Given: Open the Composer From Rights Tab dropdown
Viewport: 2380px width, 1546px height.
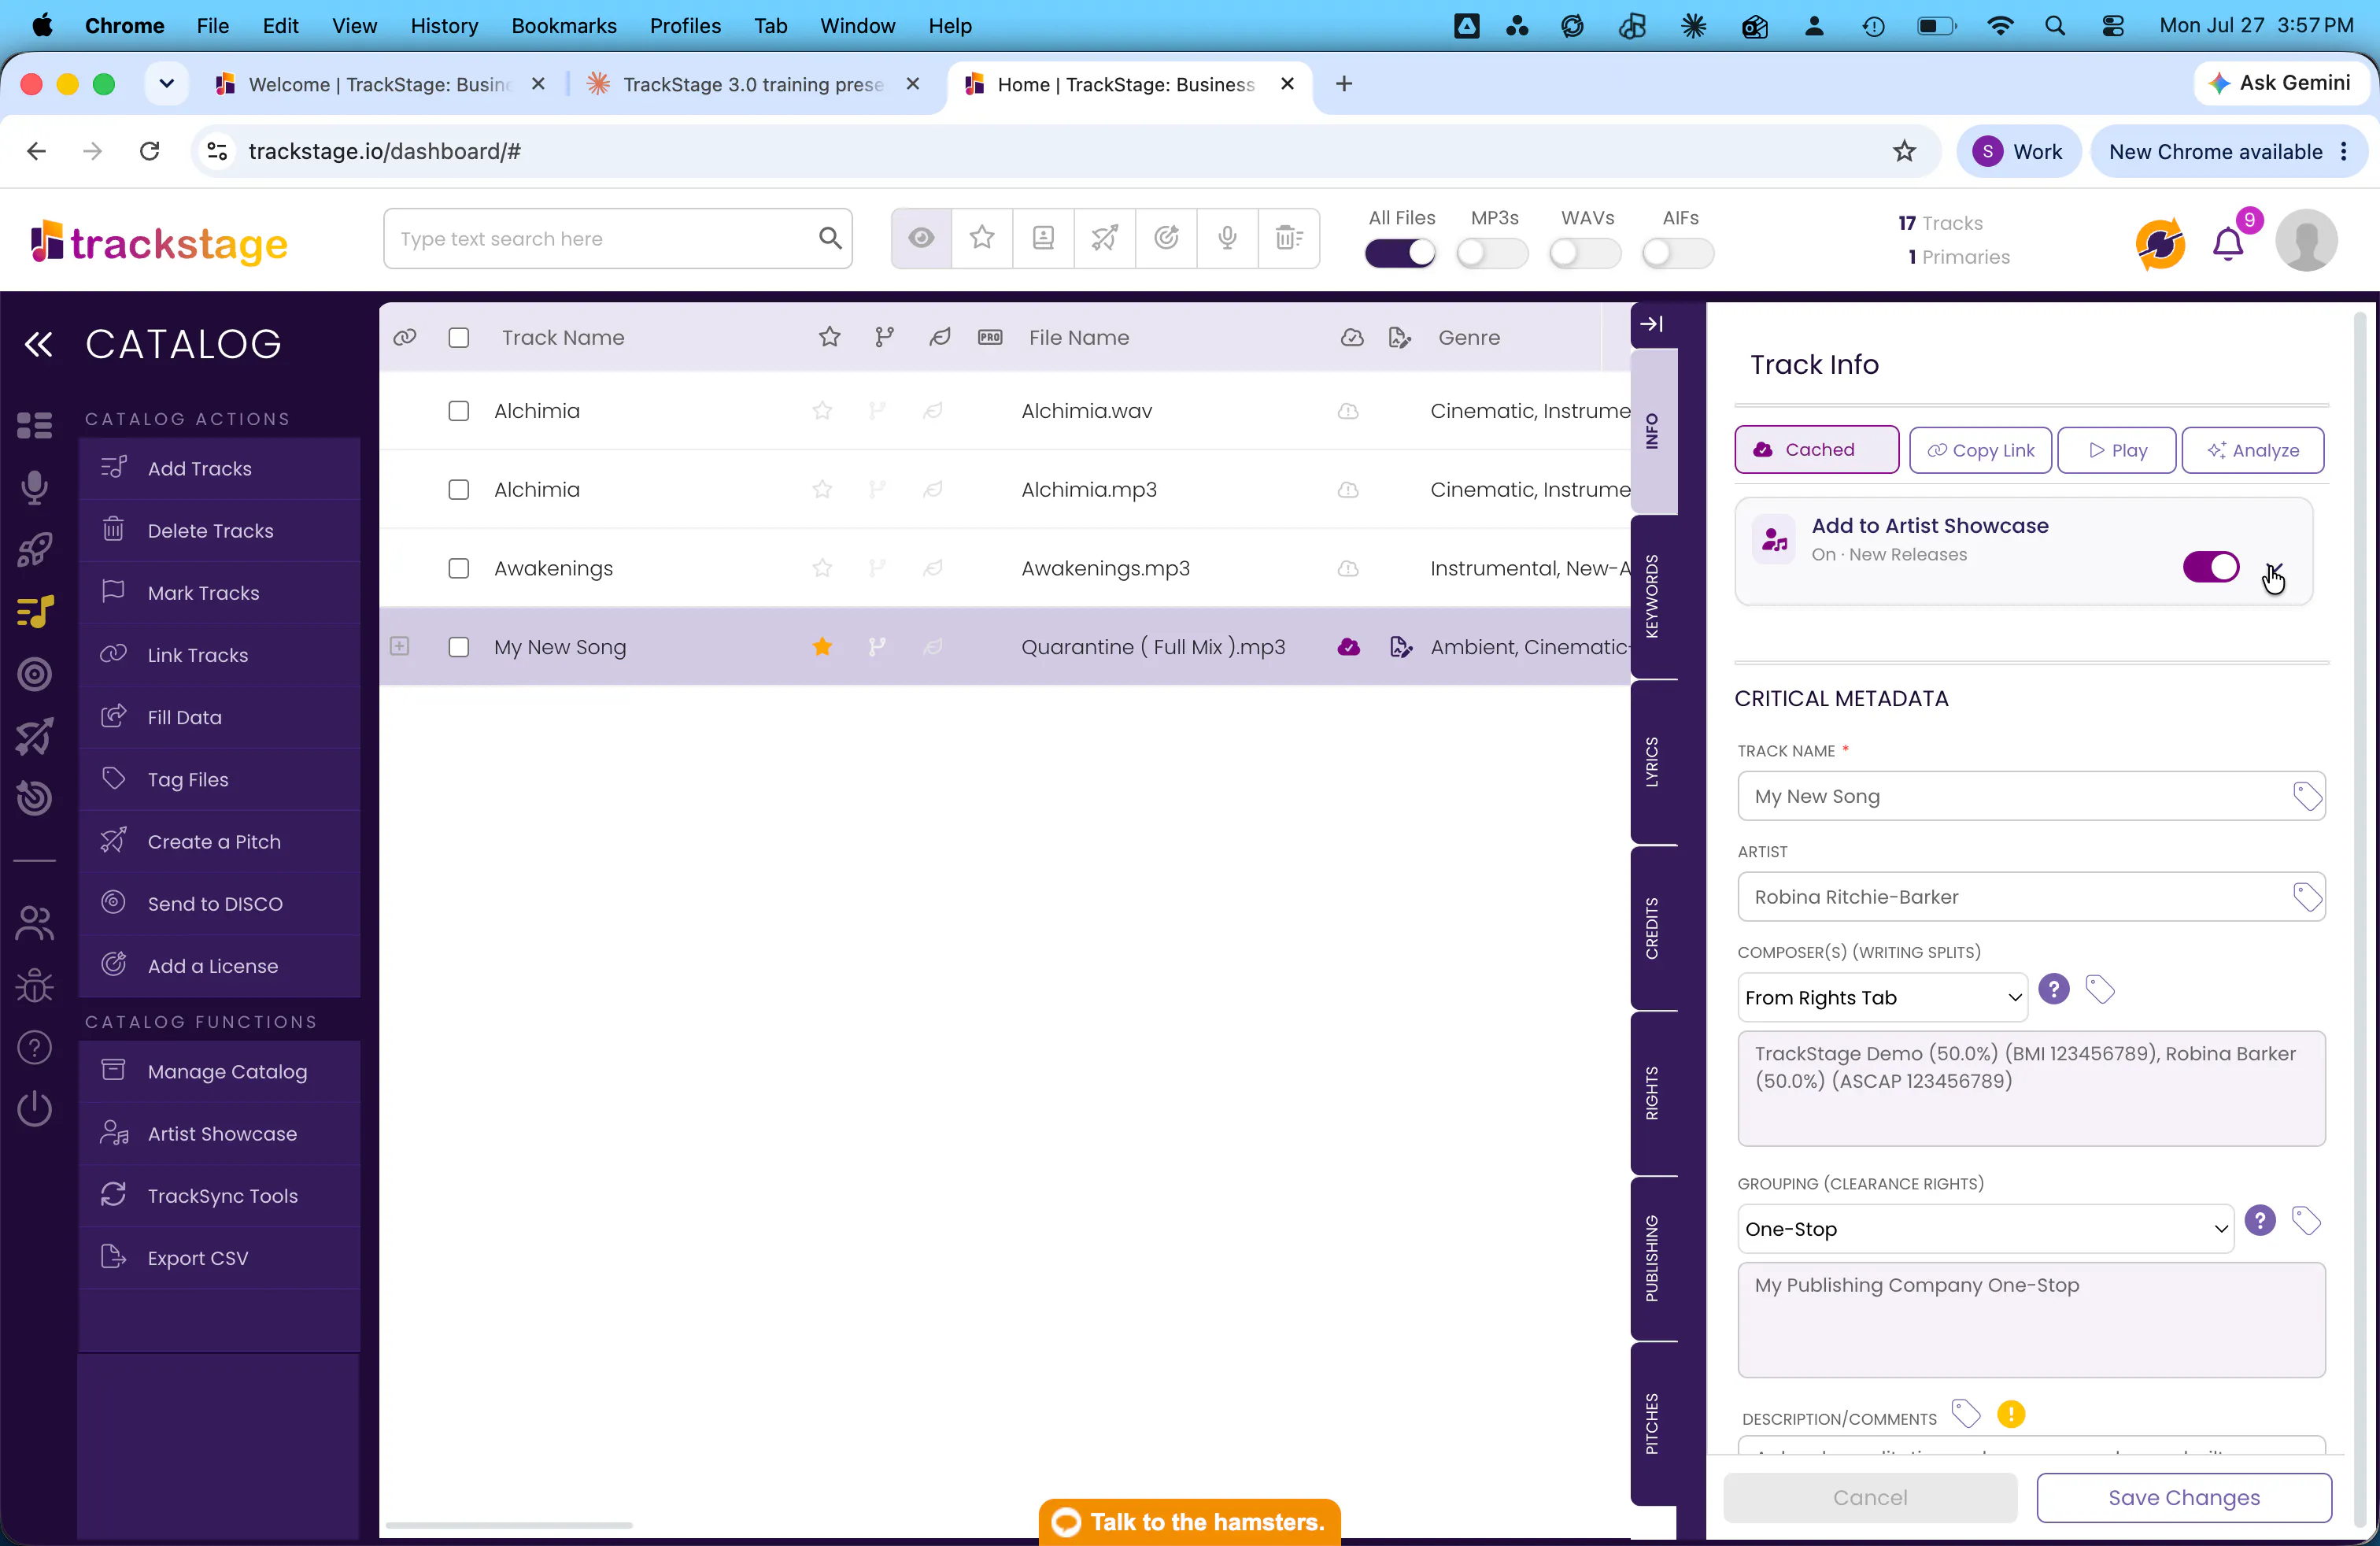Looking at the screenshot, I should point(1882,998).
